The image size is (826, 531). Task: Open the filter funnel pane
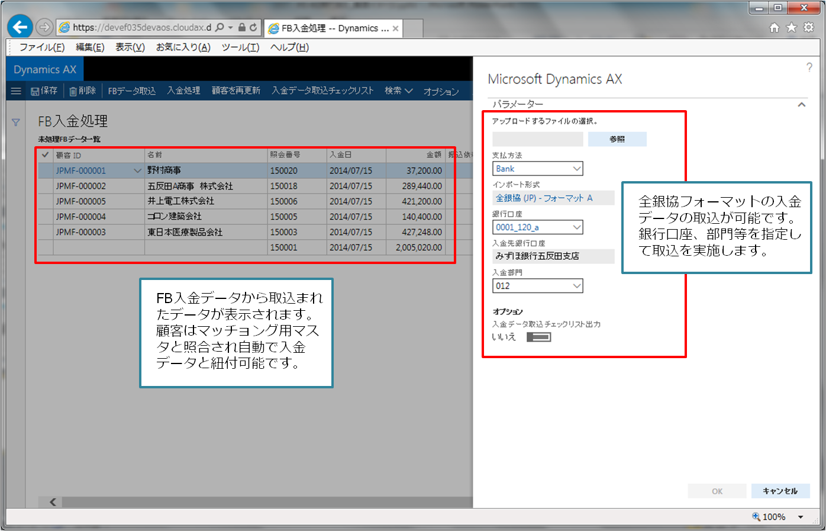pyautogui.click(x=16, y=123)
